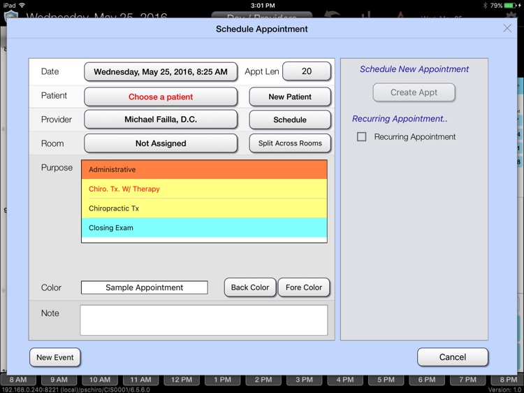This screenshot has height=393, width=524.
Task: Open the Back Color picker
Action: point(250,287)
